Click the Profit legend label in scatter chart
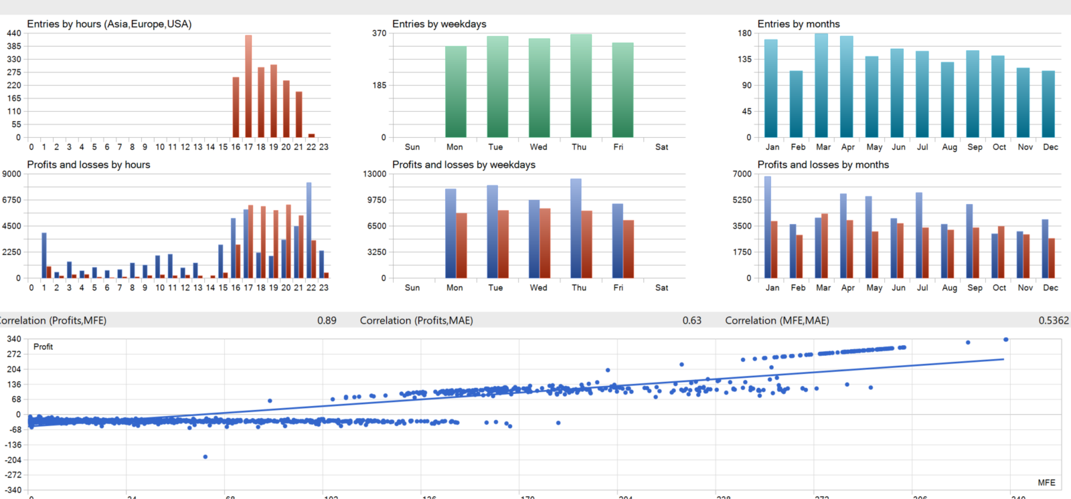Screen dimensions: 1071x499 point(43,346)
